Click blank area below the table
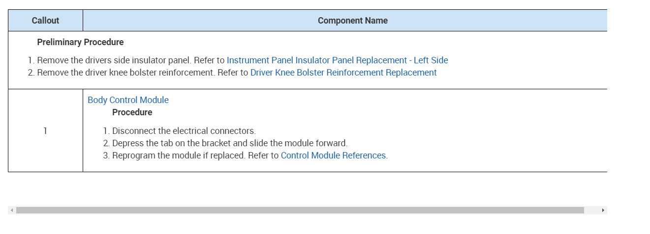 (x=295, y=189)
